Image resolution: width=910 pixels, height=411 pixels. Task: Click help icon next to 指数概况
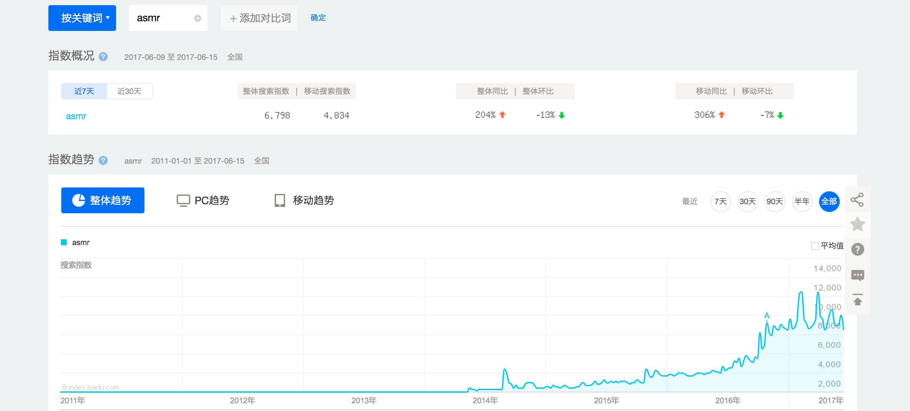coord(103,57)
